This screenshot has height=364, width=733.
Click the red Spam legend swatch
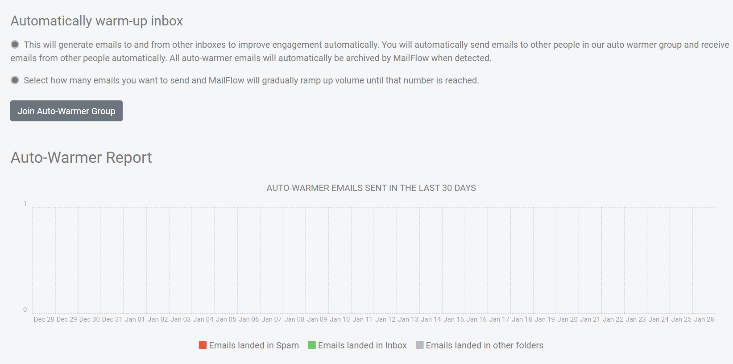click(x=203, y=345)
